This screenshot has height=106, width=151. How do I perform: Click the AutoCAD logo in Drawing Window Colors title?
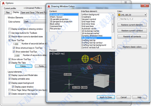(49, 7)
